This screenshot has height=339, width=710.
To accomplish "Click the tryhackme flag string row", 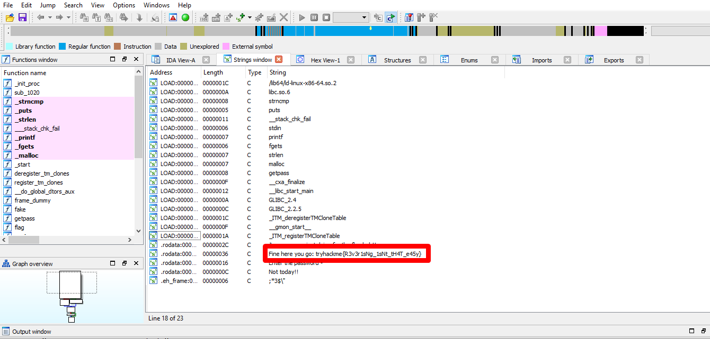I will 344,254.
